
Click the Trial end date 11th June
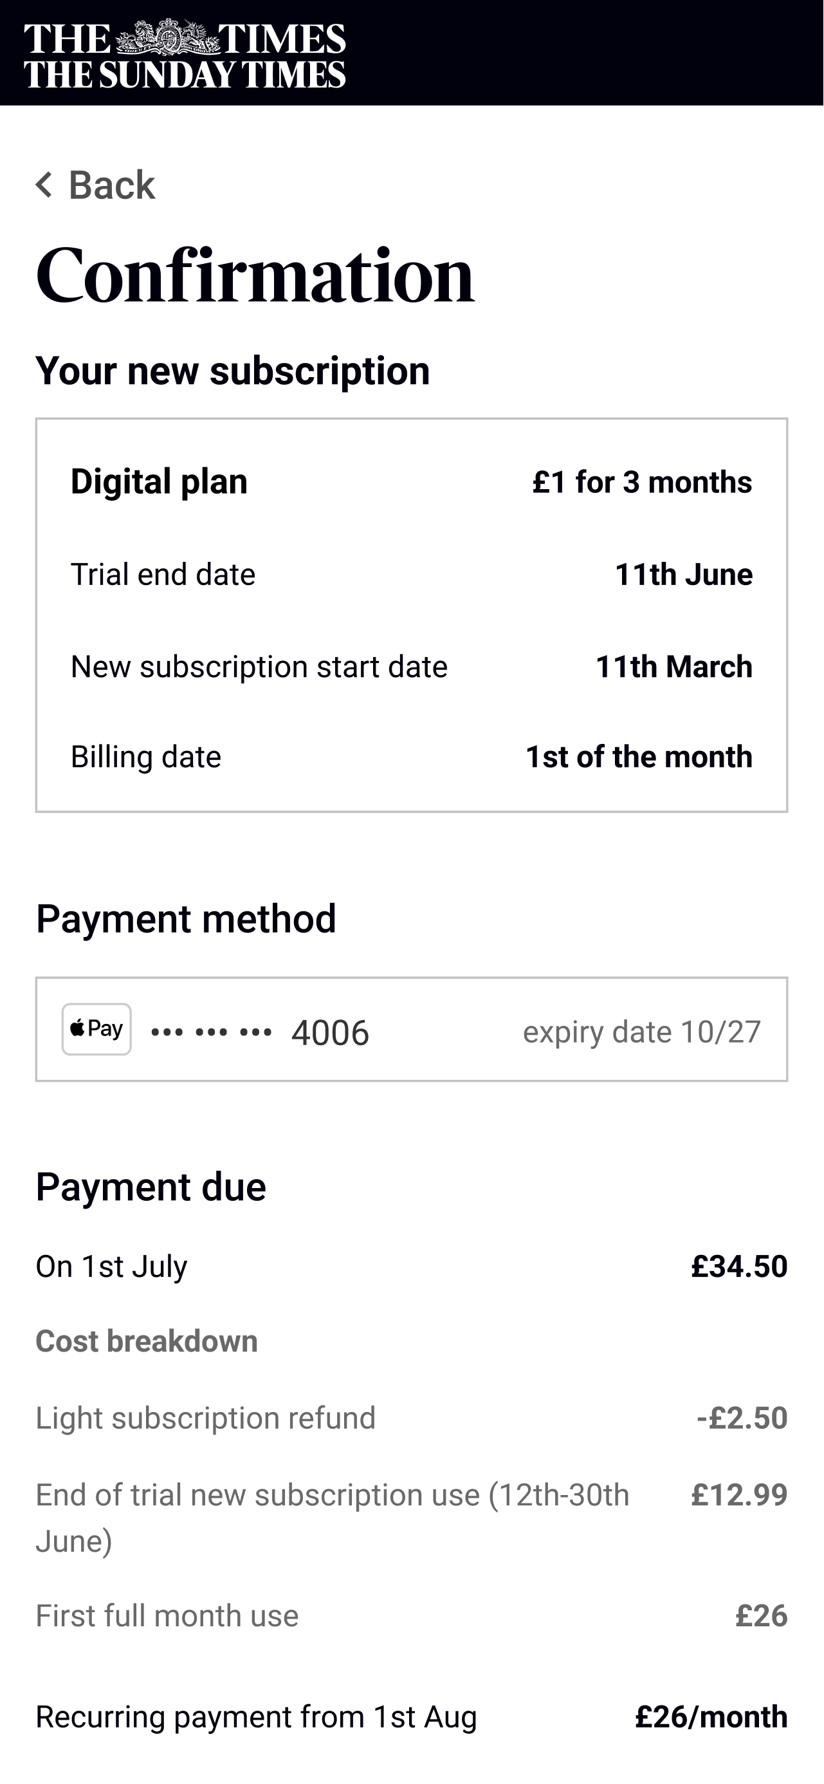pos(683,574)
